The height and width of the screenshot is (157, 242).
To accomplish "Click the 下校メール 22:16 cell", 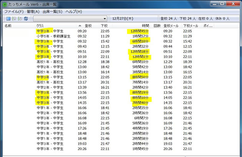I will [x=187, y=98].
